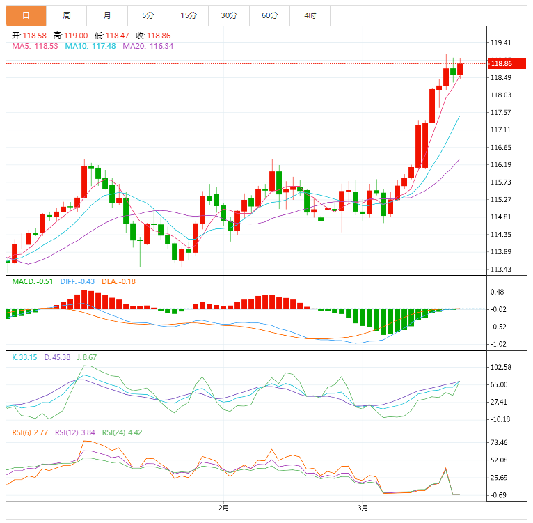Open the 60分 interval tab
Screen dimensions: 533x523
(x=269, y=15)
